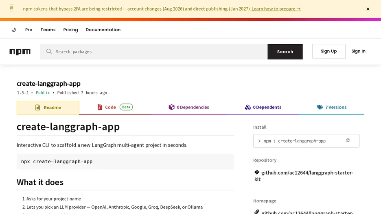381x214 pixels.
Task: Open the 0 Dependencies tab
Action: pyautogui.click(x=189, y=107)
